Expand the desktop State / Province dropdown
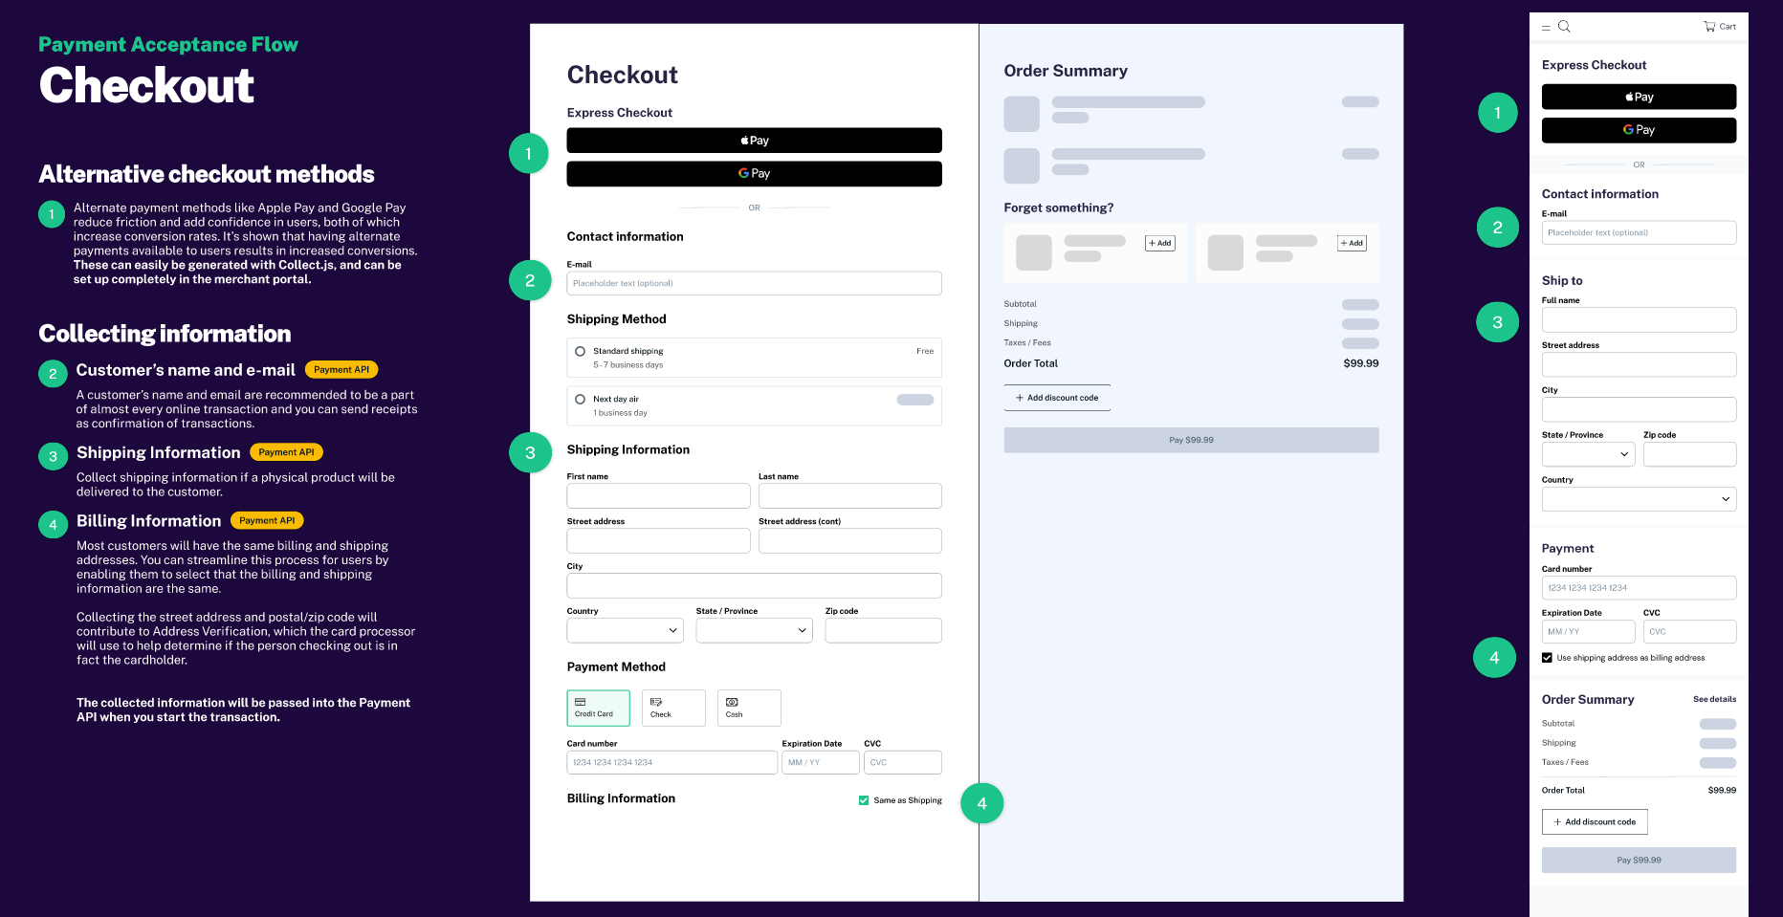The image size is (1783, 917). [x=754, y=630]
